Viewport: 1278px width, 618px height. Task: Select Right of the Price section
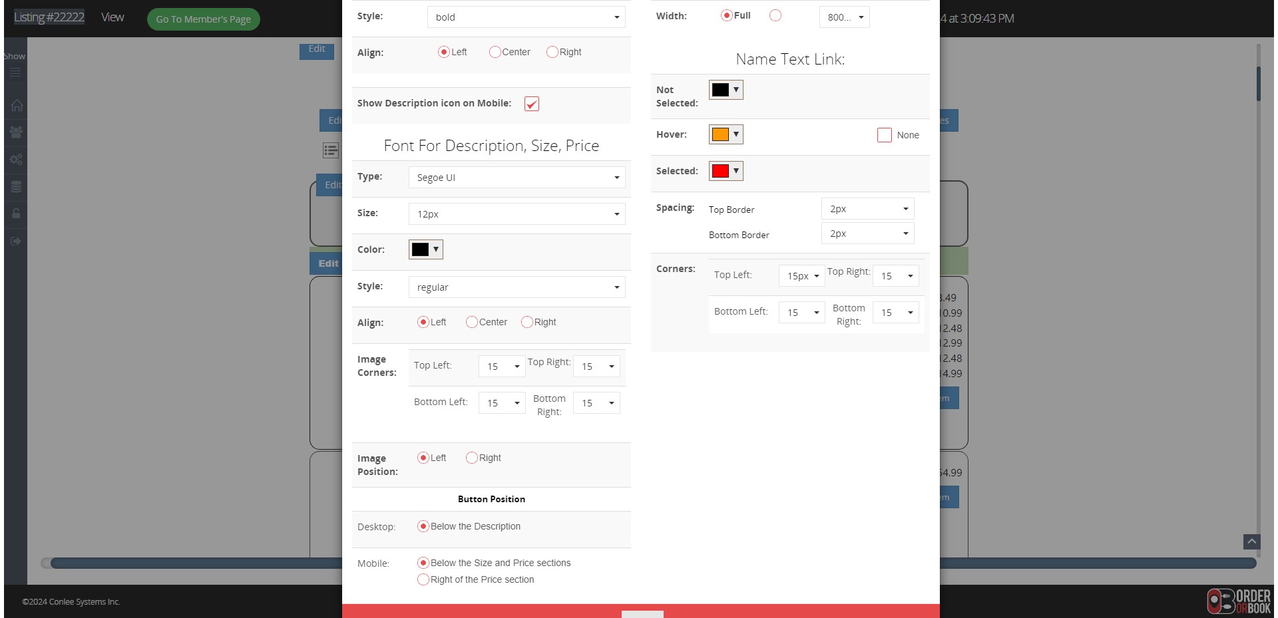point(423,579)
